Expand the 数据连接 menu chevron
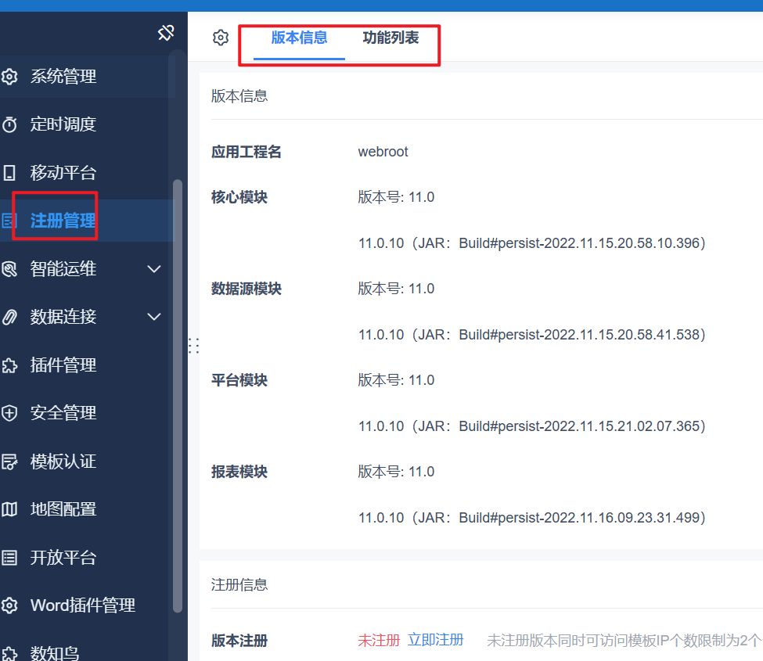This screenshot has height=661, width=763. [154, 317]
